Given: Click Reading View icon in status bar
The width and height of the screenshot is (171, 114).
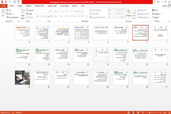Looking at the screenshot, I should point(138,113).
